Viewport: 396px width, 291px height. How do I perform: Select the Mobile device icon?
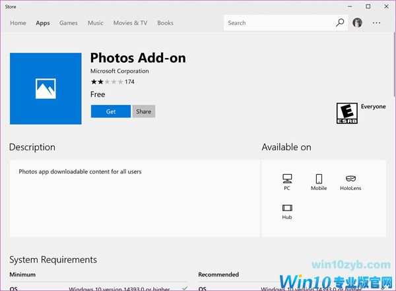[319, 179]
